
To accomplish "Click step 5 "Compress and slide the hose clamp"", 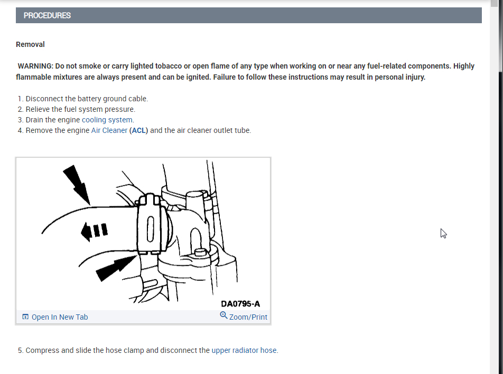I will click(x=148, y=350).
